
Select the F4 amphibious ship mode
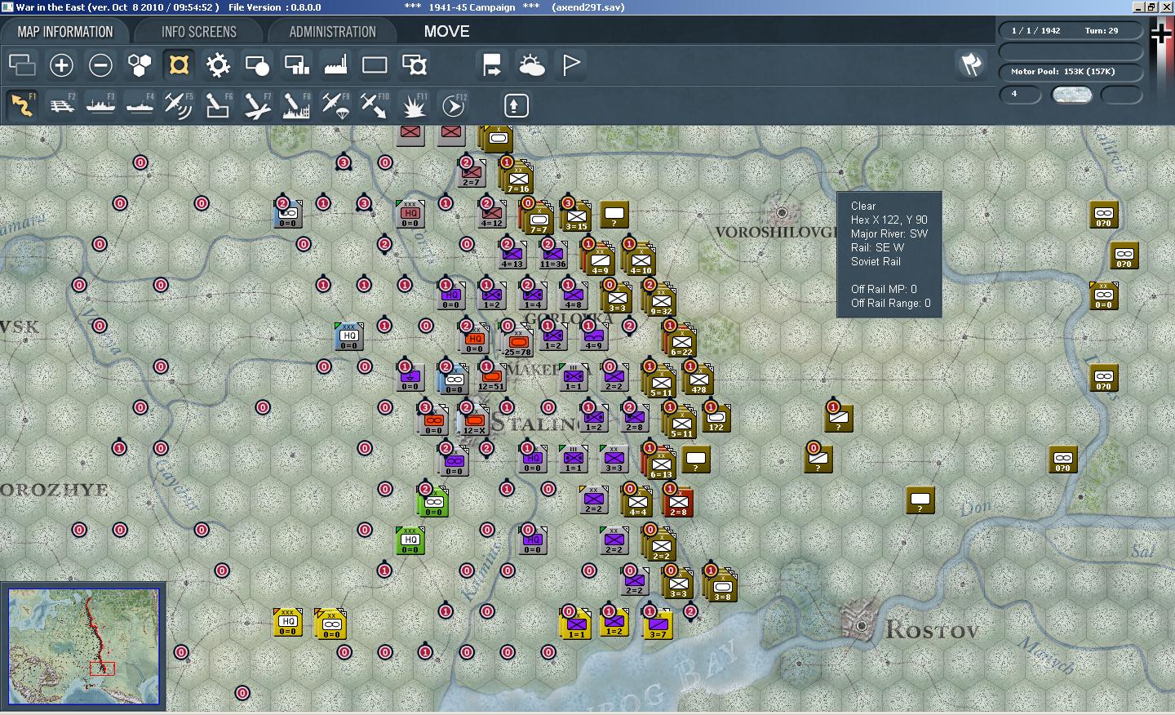pos(140,105)
